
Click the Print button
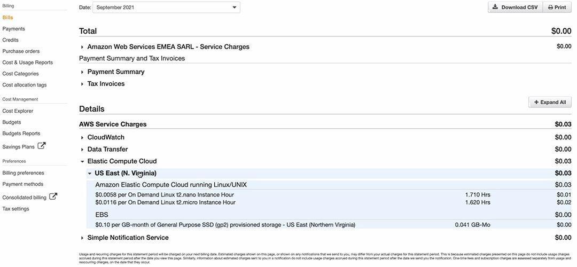557,7
